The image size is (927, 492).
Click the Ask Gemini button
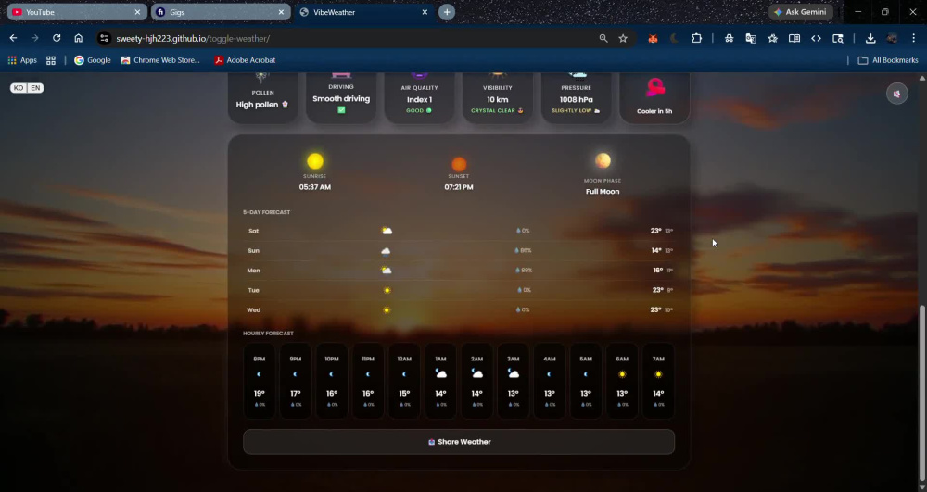pos(801,12)
